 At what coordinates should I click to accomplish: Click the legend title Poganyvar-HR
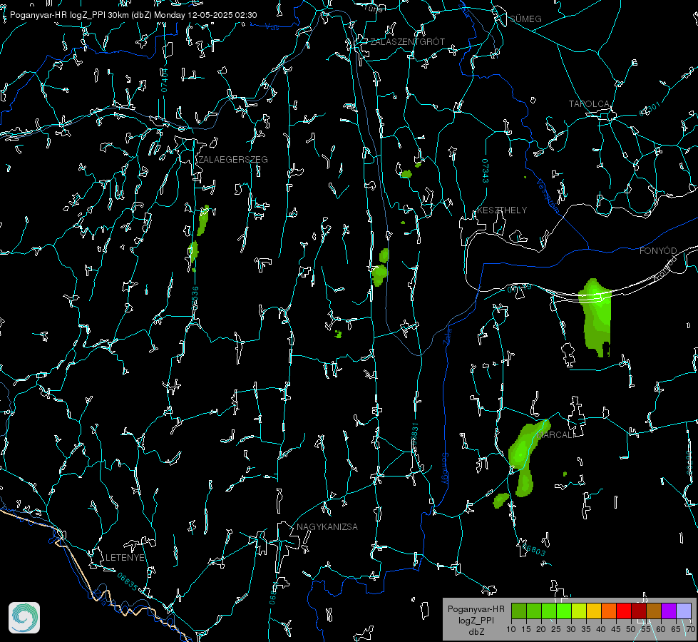476,609
